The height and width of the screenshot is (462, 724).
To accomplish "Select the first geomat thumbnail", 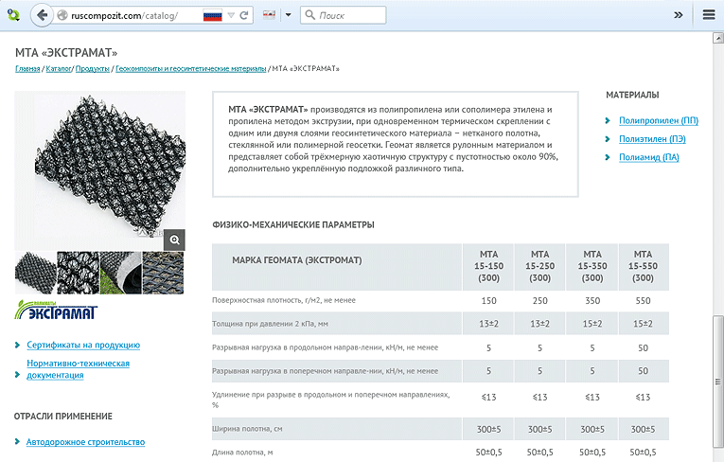I will point(36,273).
